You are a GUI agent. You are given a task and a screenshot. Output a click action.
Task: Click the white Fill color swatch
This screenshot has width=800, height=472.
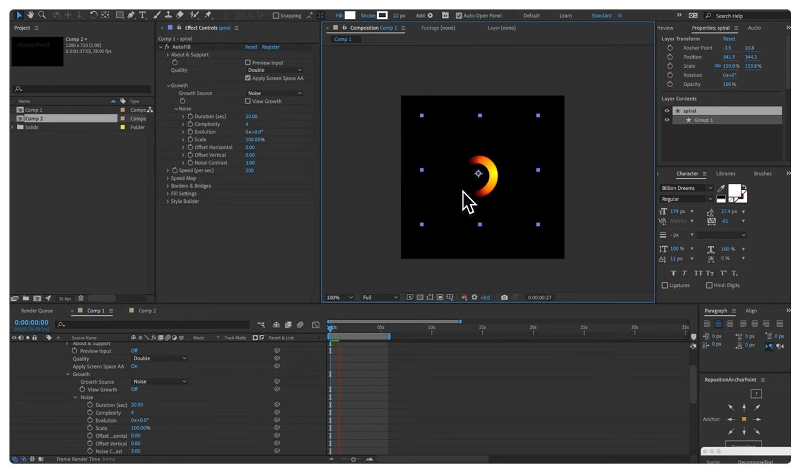click(x=350, y=15)
